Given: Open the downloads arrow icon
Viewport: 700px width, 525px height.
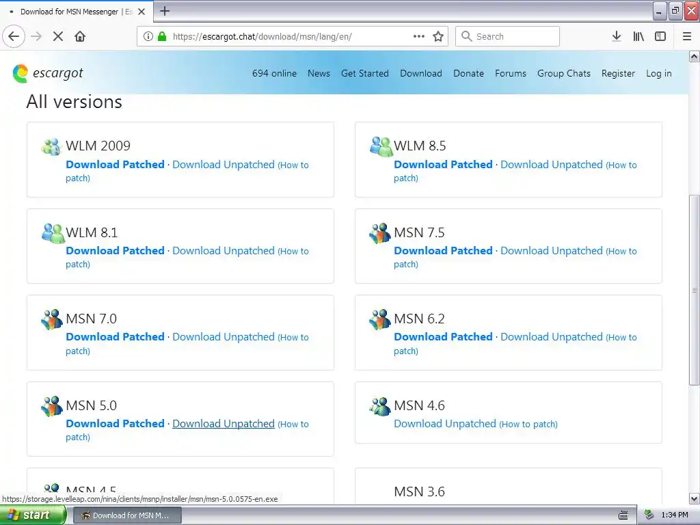Looking at the screenshot, I should 617,36.
